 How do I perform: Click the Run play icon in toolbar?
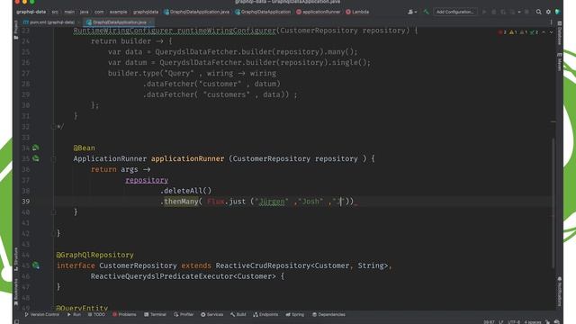coord(484,12)
